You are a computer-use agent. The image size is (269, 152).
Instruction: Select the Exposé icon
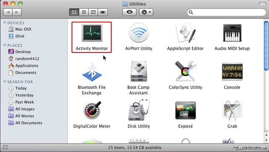coord(185,110)
